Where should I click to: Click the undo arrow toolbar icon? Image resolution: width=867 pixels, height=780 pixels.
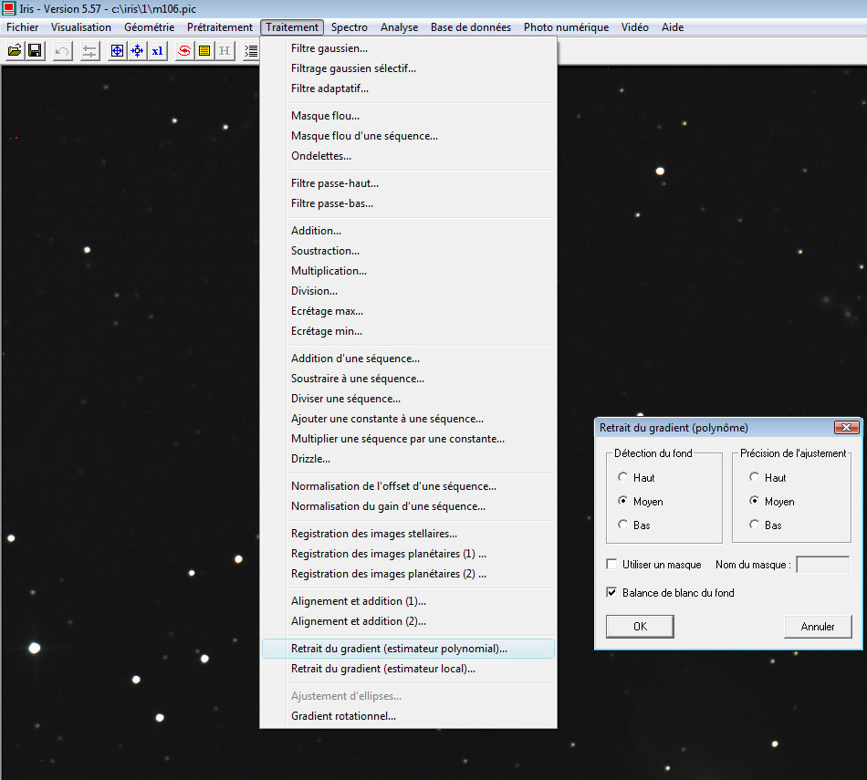[62, 51]
